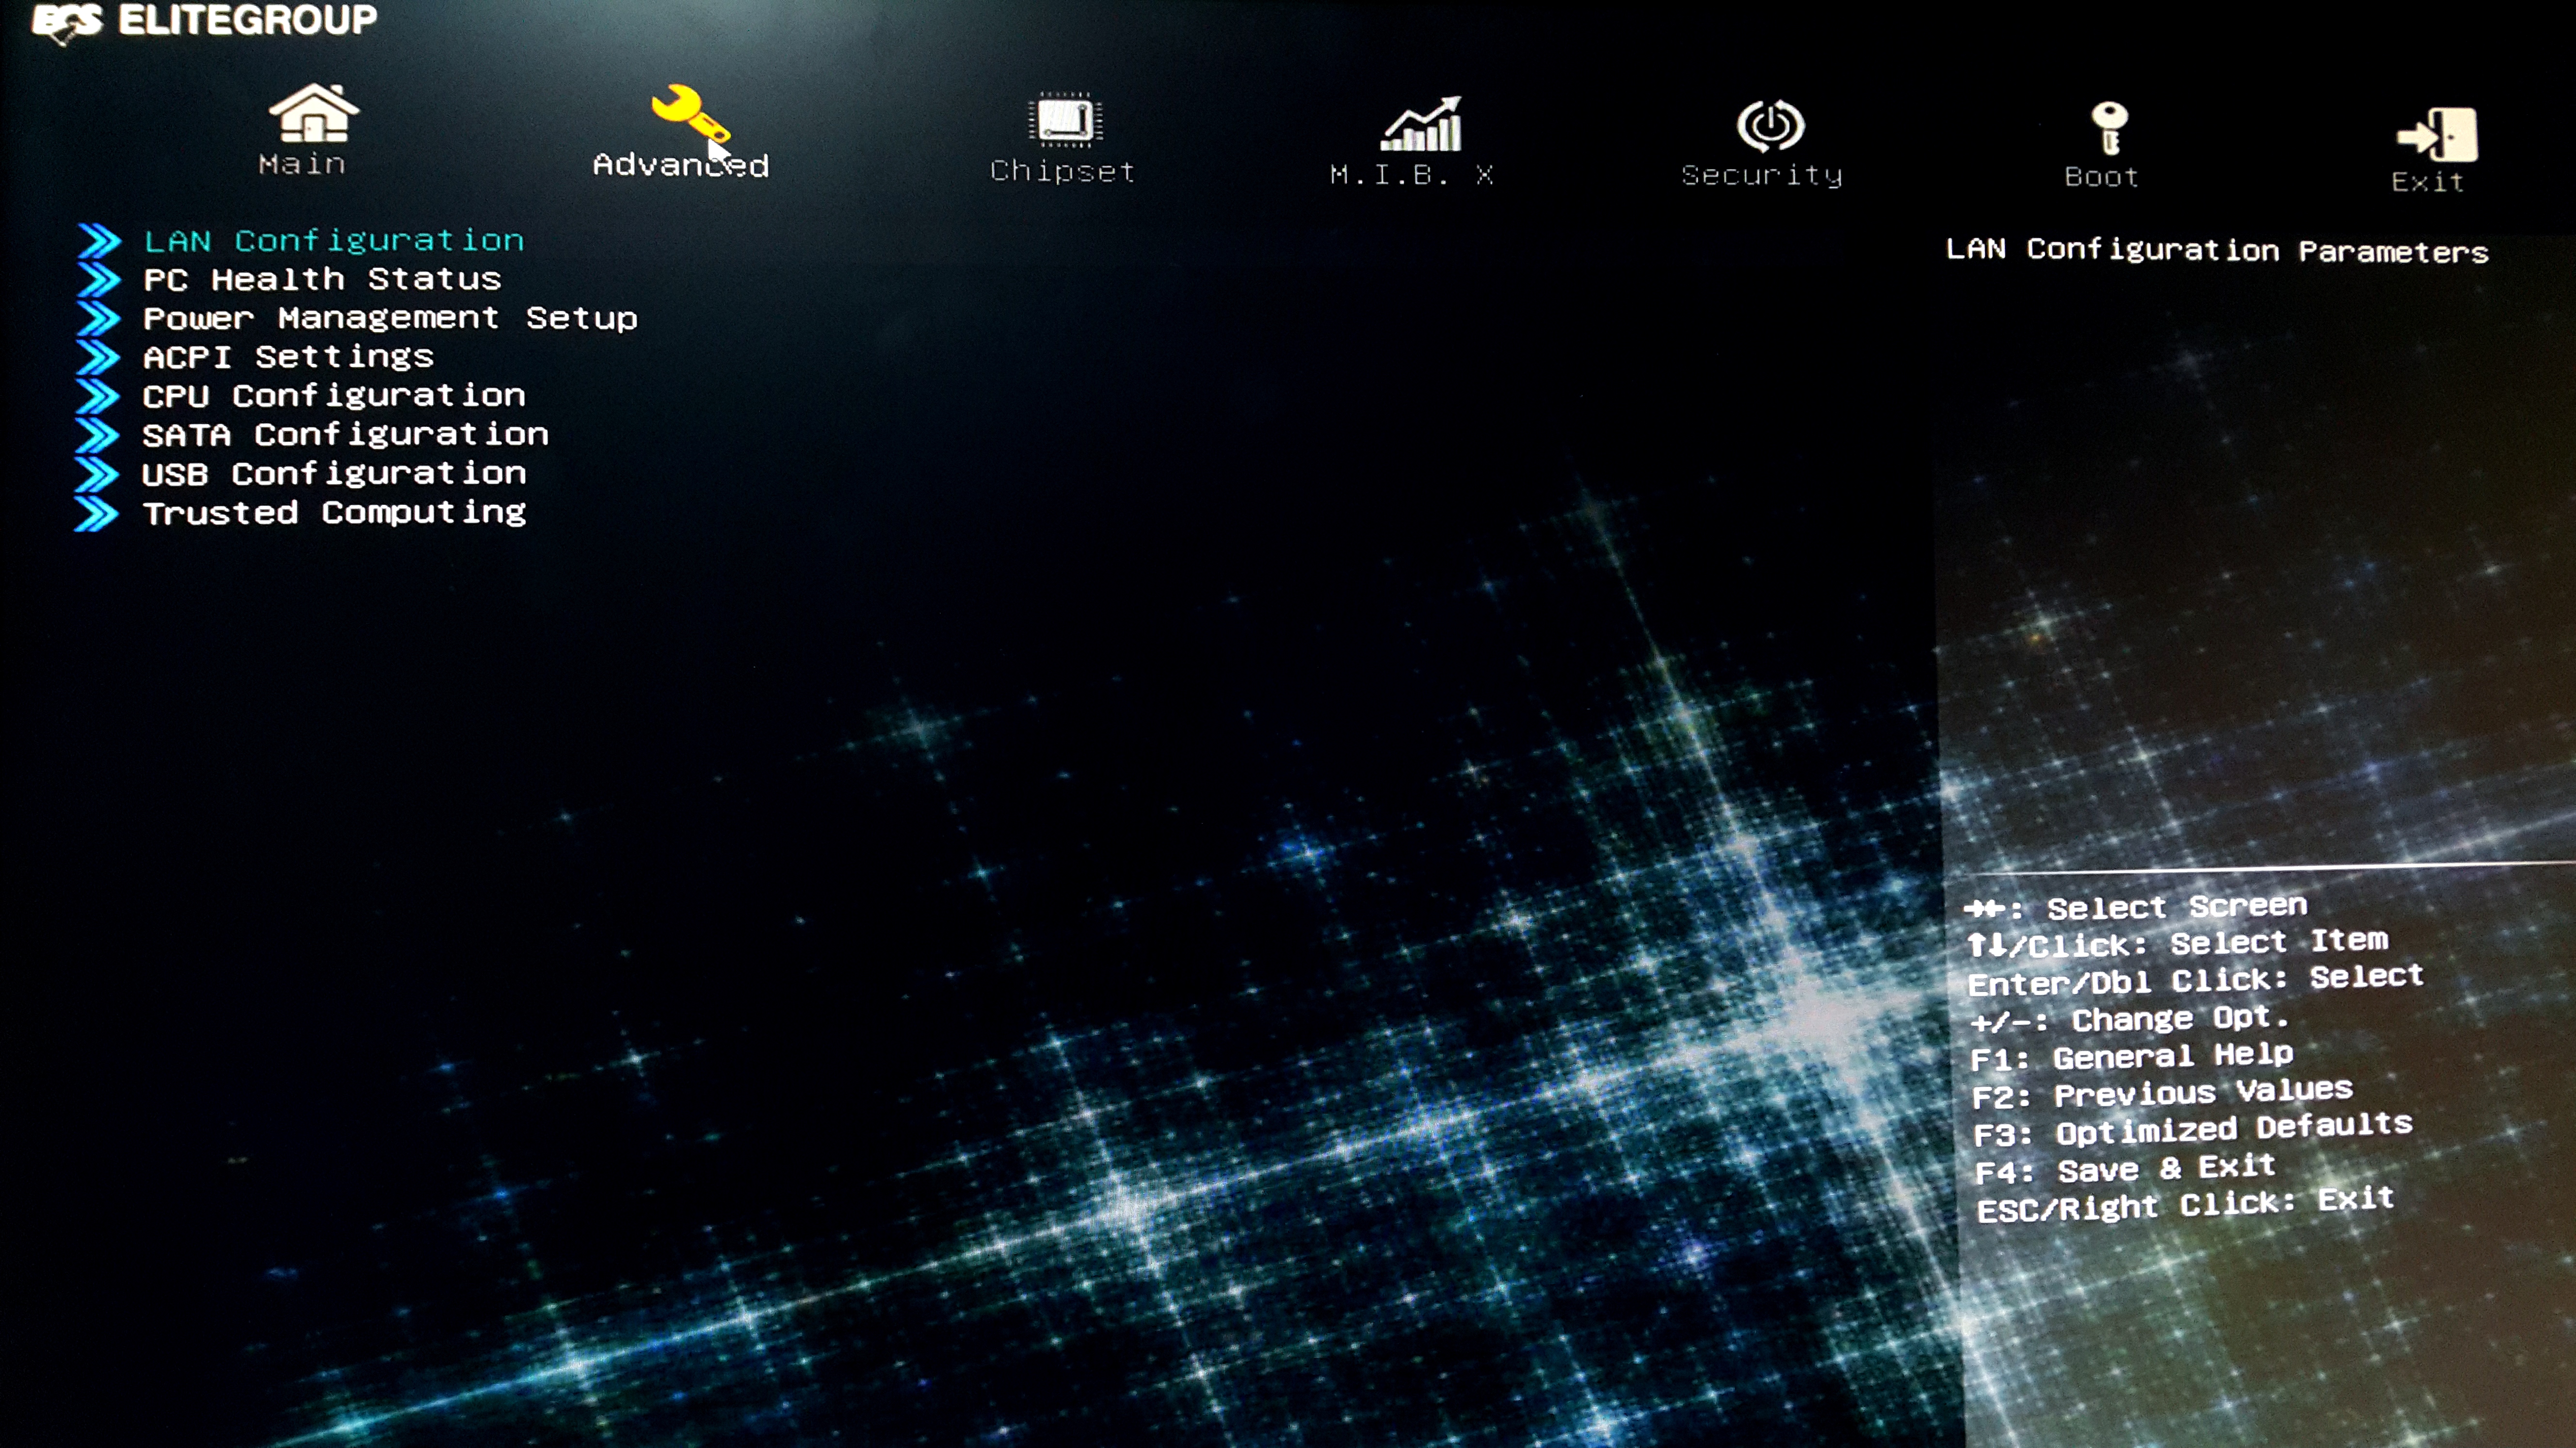Image resolution: width=2576 pixels, height=1448 pixels.
Task: Switch to the Advanced tab label
Action: coord(681,165)
